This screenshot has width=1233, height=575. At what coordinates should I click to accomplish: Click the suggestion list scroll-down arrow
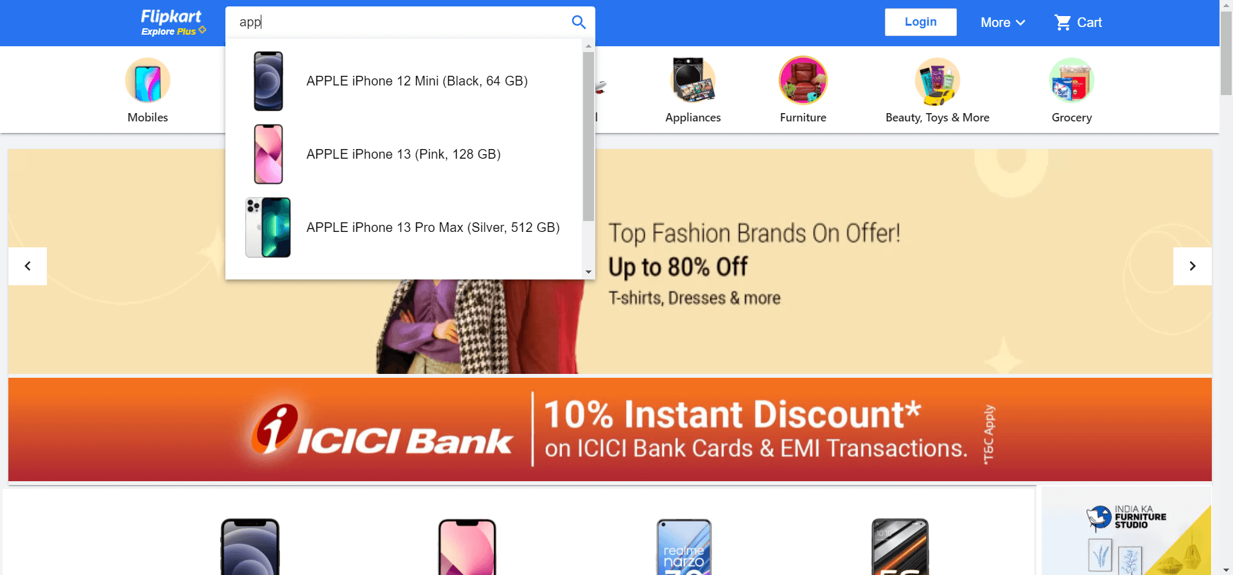click(588, 272)
